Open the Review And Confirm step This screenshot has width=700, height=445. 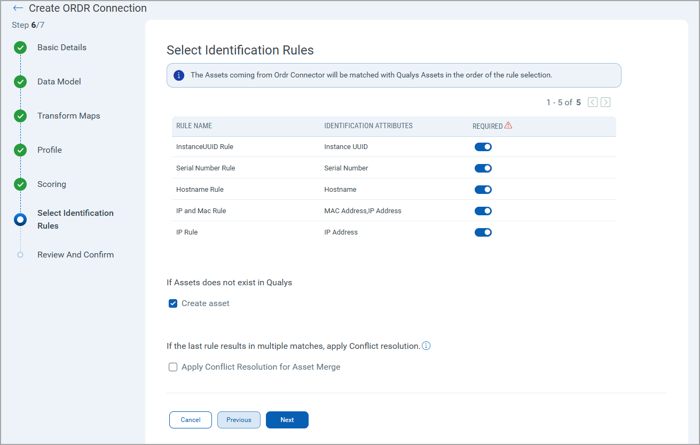pos(75,255)
